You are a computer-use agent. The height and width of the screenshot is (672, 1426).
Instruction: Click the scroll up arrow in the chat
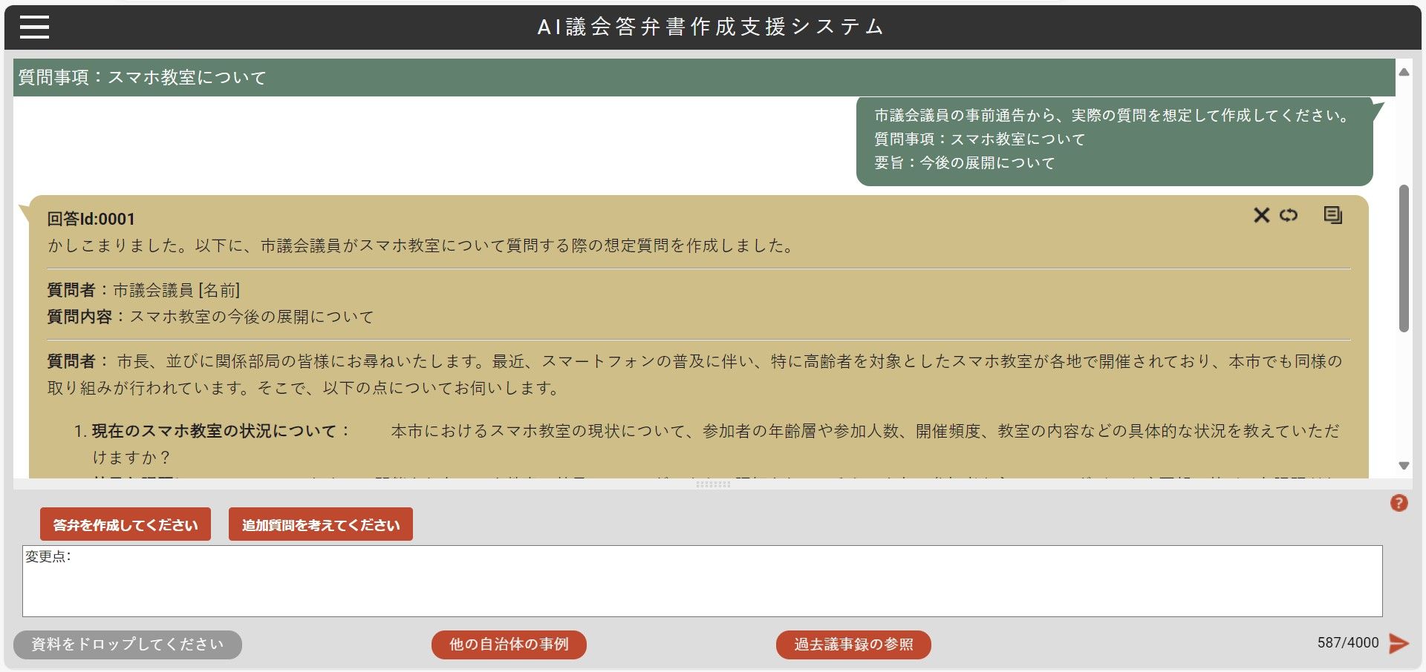coord(1404,72)
